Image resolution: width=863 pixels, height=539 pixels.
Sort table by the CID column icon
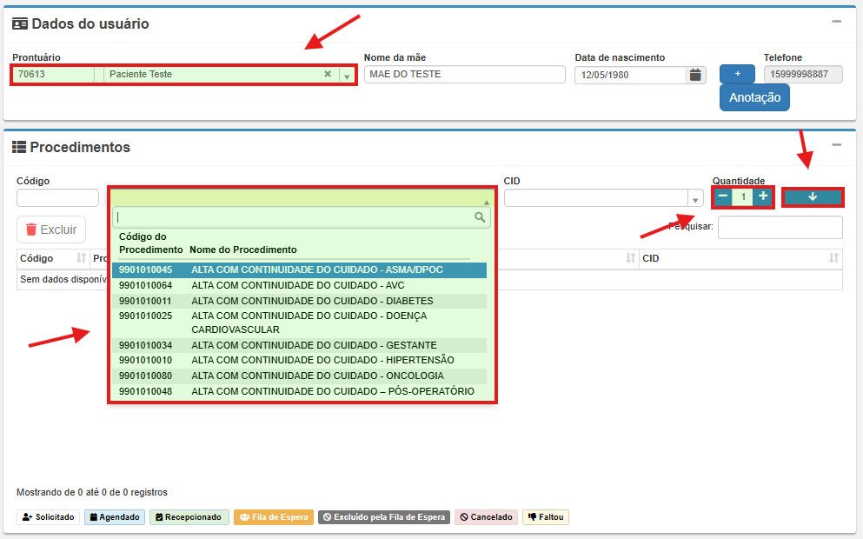point(833,259)
